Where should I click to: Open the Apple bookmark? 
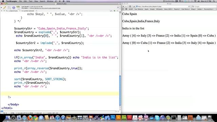pyautogui.click(x=146, y=9)
